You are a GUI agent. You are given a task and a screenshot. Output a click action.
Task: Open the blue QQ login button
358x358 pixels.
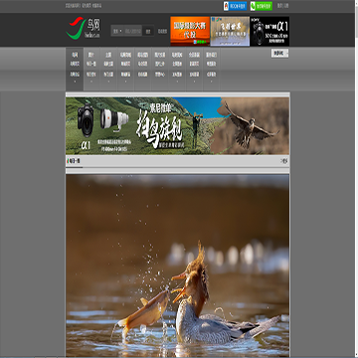click(235, 6)
